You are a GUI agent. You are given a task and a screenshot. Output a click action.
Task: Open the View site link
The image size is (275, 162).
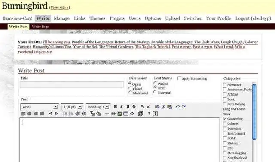coord(59,8)
